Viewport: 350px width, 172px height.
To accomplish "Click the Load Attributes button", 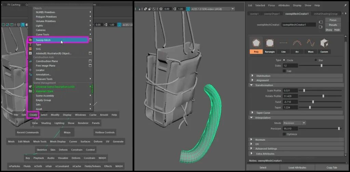I will 297,168.
